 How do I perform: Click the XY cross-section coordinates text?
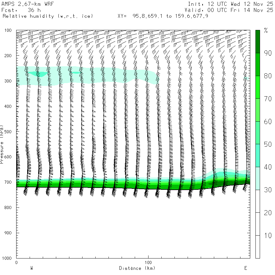coord(163,16)
